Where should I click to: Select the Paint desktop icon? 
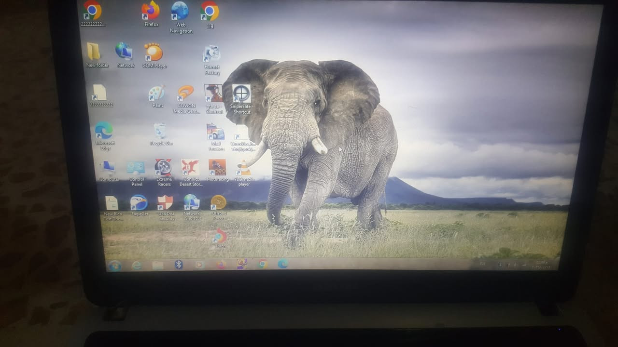click(x=157, y=96)
